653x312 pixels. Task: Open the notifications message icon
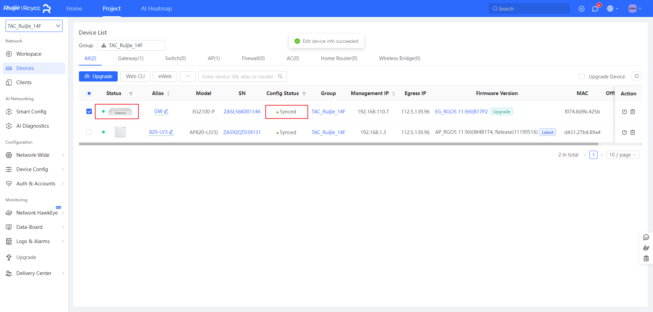pyautogui.click(x=595, y=9)
